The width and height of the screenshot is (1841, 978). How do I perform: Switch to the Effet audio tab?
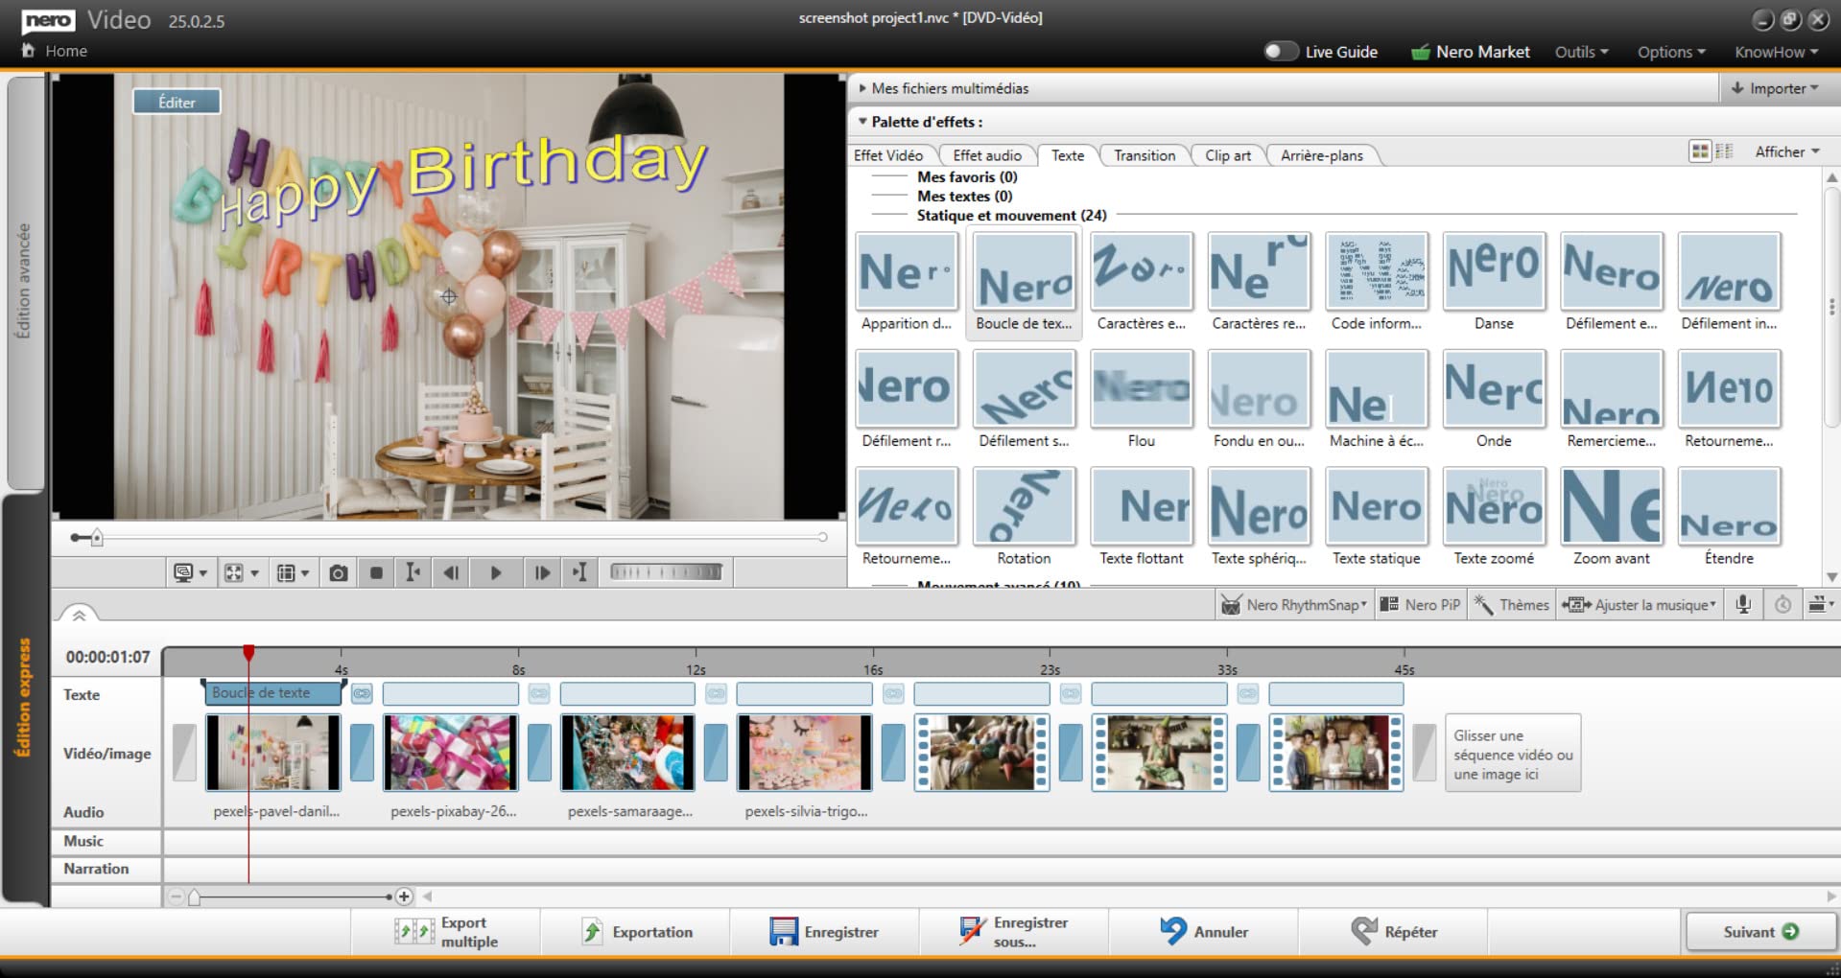click(987, 155)
